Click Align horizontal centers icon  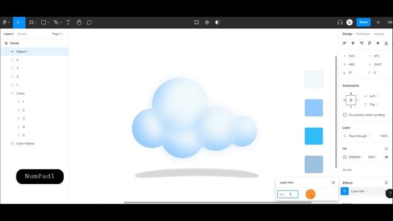pos(353,43)
